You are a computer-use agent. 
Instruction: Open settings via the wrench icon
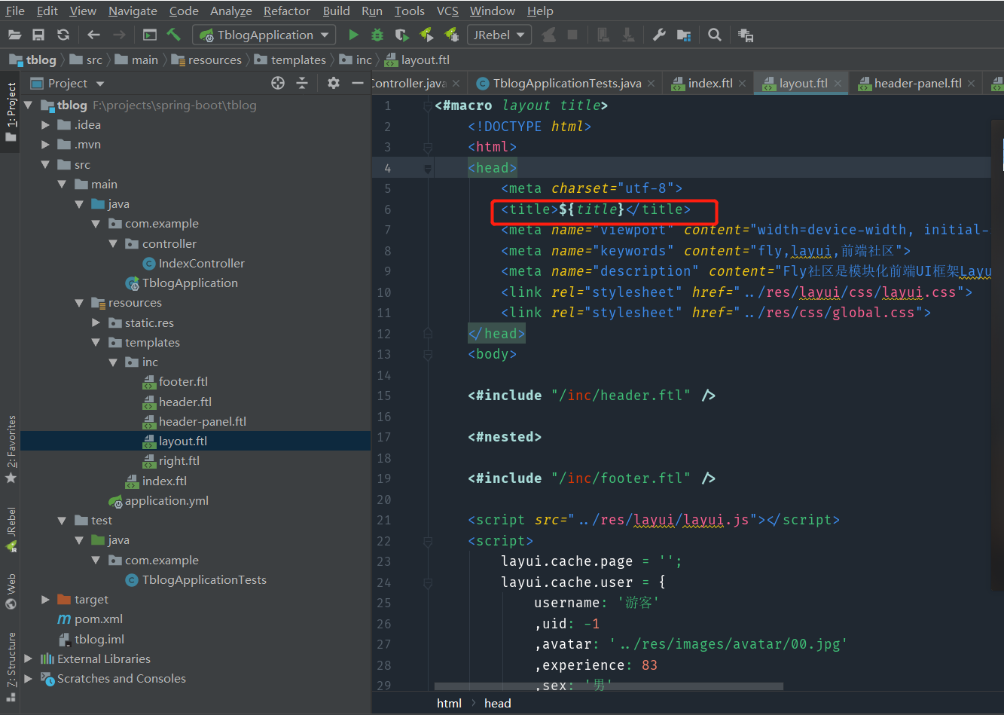(x=659, y=35)
